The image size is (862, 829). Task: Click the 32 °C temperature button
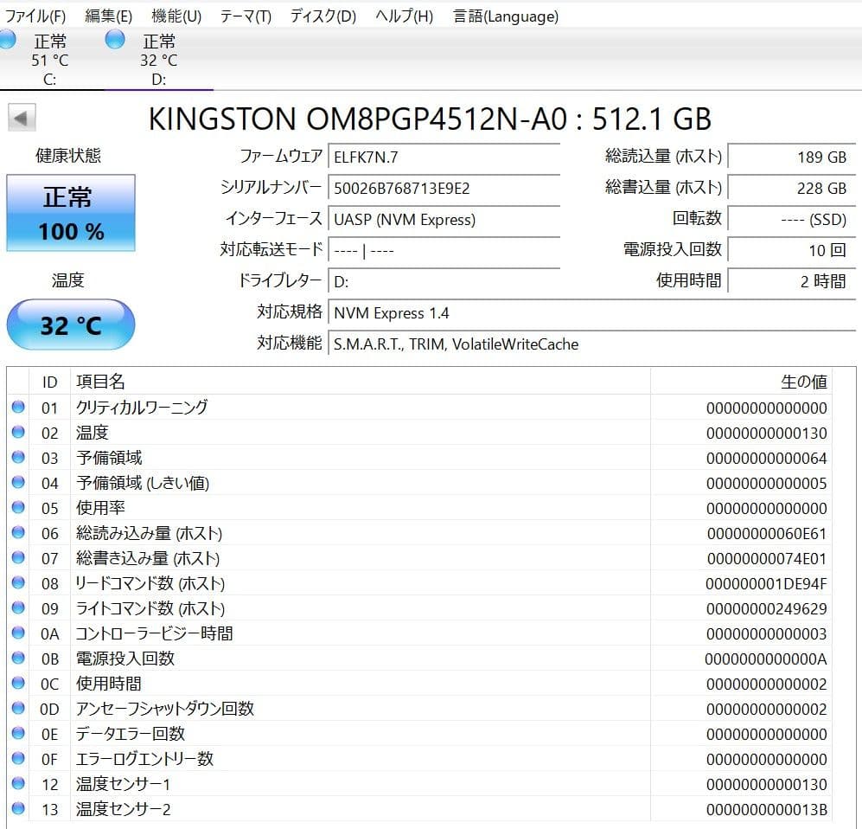coord(71,325)
